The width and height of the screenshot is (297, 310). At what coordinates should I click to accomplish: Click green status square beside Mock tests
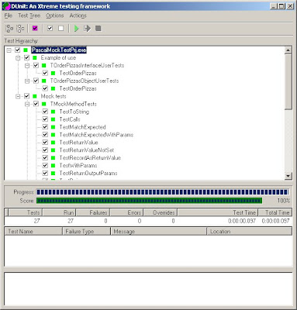pyautogui.click(x=35, y=96)
